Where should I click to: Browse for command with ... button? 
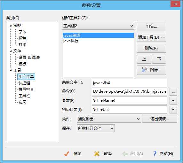(173, 92)
